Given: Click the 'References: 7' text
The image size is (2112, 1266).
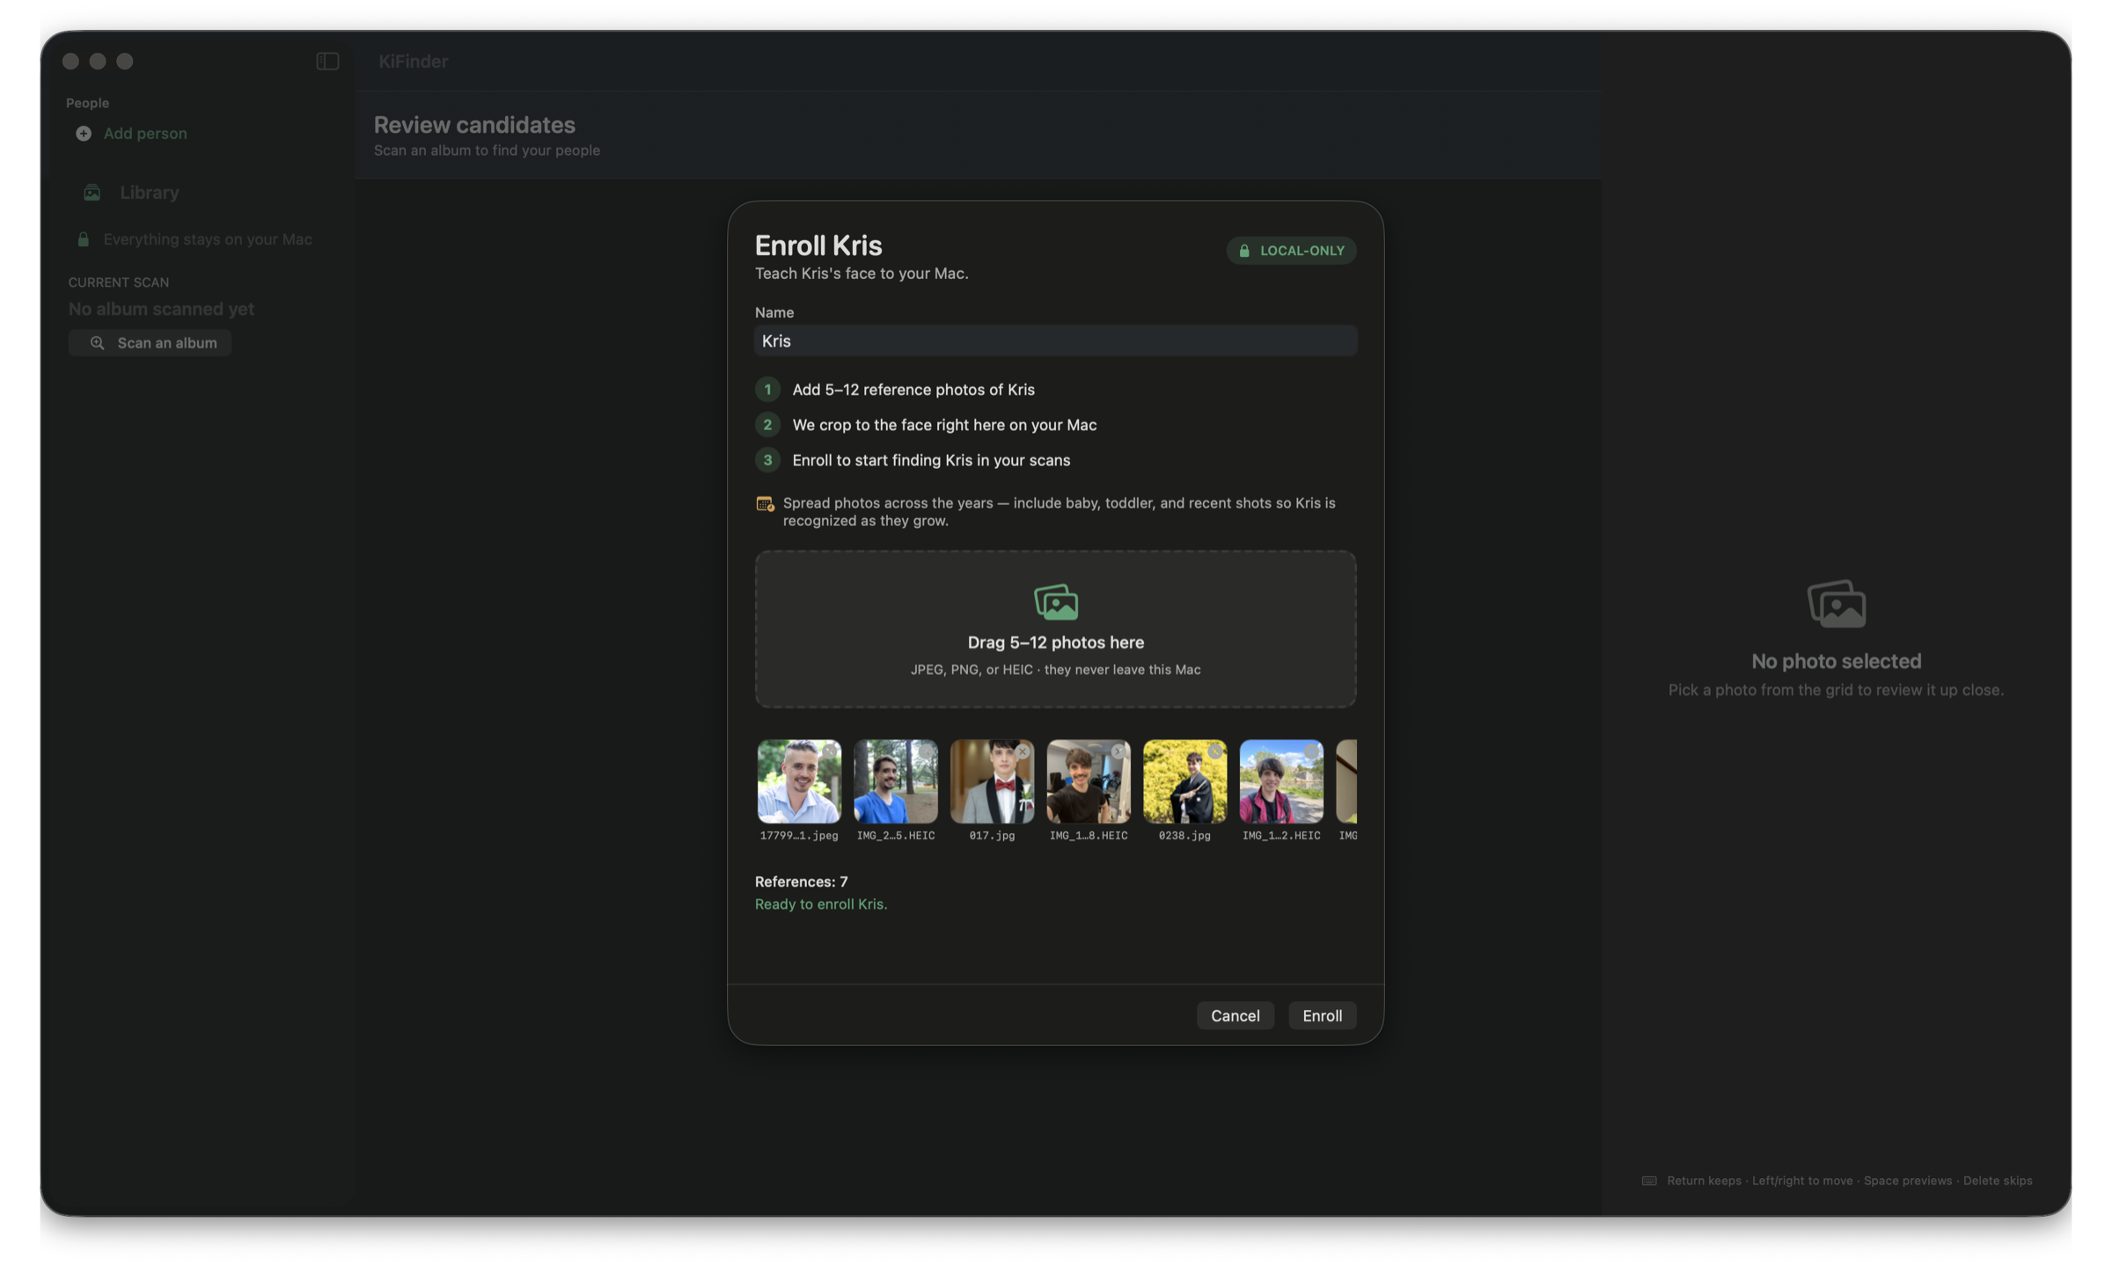Looking at the screenshot, I should 801,882.
